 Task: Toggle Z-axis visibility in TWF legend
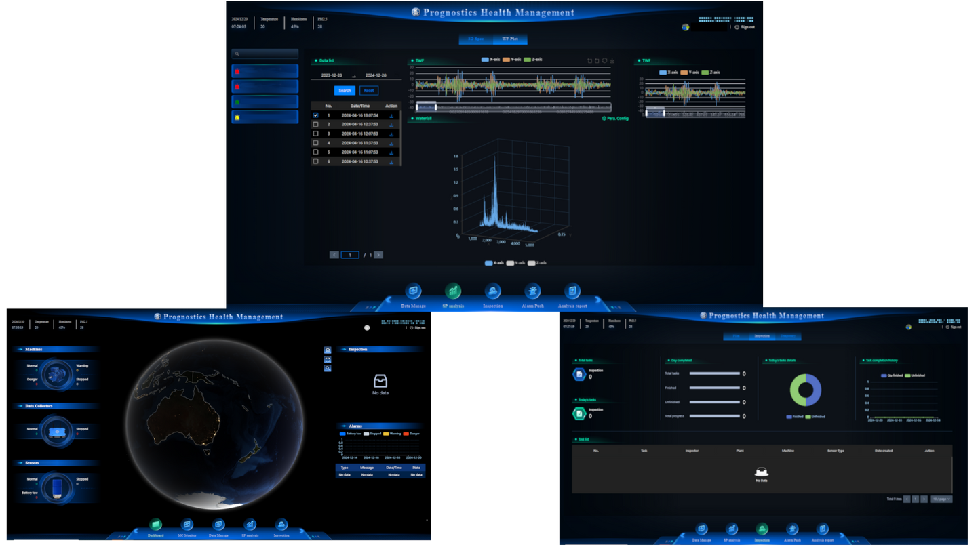pos(534,60)
